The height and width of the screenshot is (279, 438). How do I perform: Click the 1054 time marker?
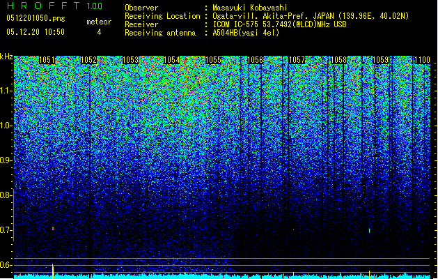pos(172,60)
